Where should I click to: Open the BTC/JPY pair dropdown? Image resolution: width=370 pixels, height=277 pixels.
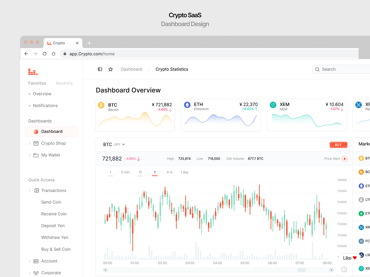point(114,144)
